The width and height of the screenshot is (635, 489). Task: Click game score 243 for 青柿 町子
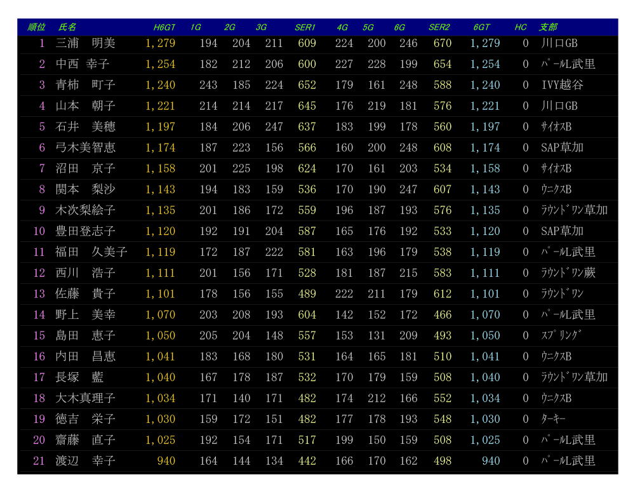coord(208,85)
